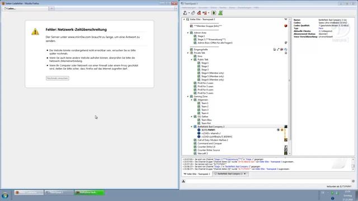Viewport: 358px width, 201px height.
Task: Collapse the ESL Gather channel group
Action: click(191, 117)
